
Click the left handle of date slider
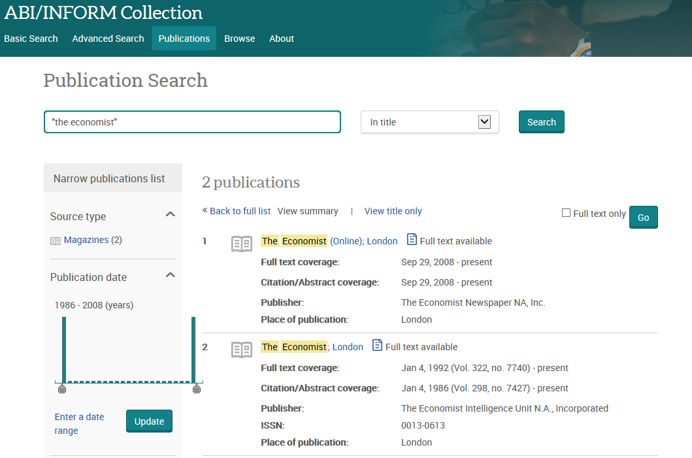[x=62, y=389]
